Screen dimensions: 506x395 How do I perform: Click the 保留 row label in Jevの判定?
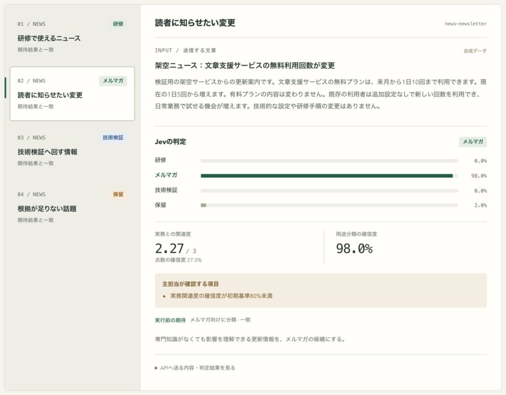click(x=161, y=205)
